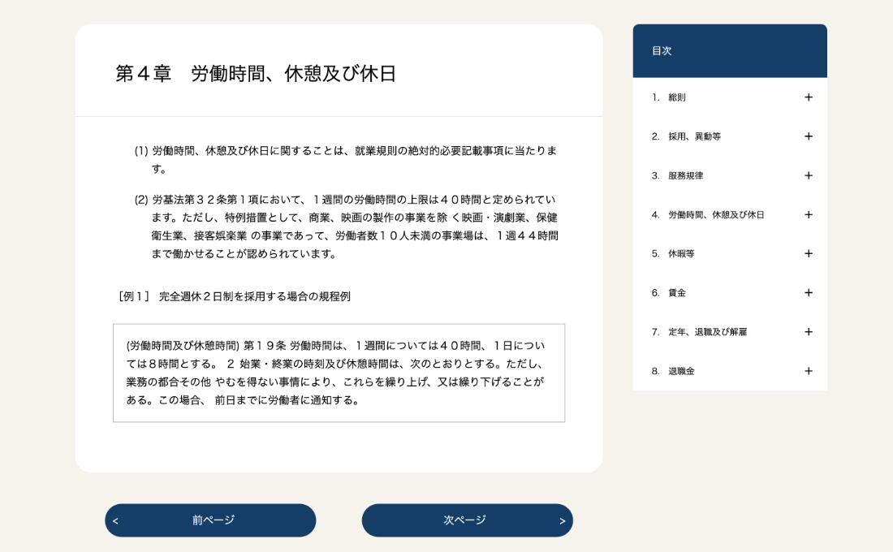Click plus icon next to 退職金

pos(808,371)
